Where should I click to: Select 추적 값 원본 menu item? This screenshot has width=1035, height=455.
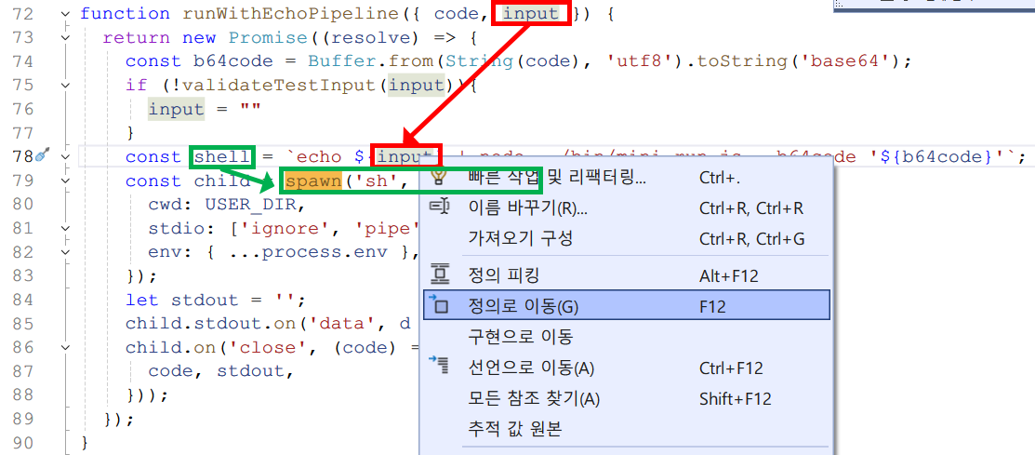tap(626, 430)
